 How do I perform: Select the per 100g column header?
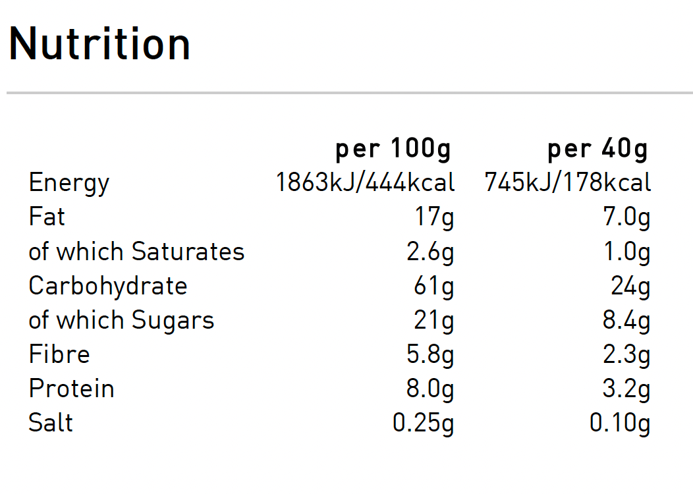tap(393, 149)
